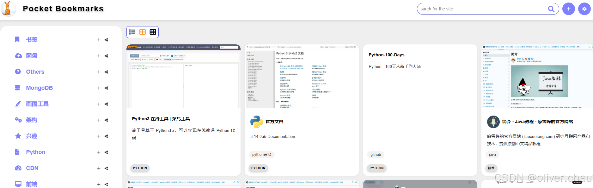Click the kangaroo logo icon
Screen dimensions: 593x188
pyautogui.click(x=8, y=9)
